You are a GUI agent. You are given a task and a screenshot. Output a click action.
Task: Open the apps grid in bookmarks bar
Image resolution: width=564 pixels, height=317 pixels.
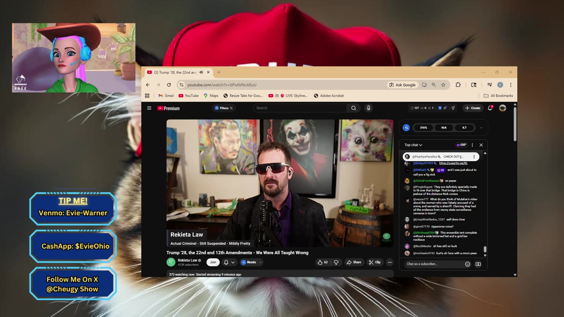click(147, 96)
